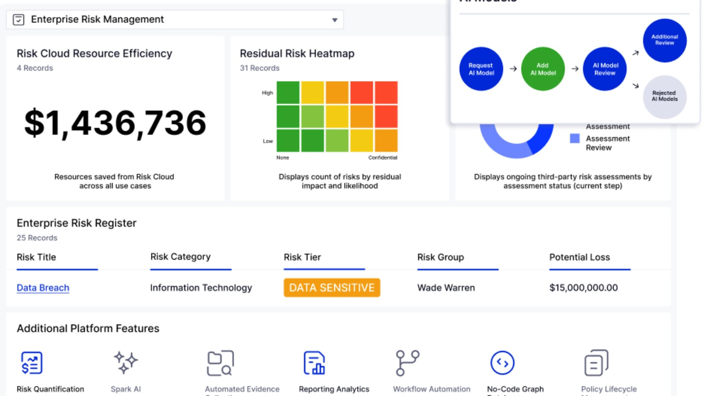This screenshot has height=396, width=704.
Task: Sort by the Risk Category column header
Action: tap(180, 257)
